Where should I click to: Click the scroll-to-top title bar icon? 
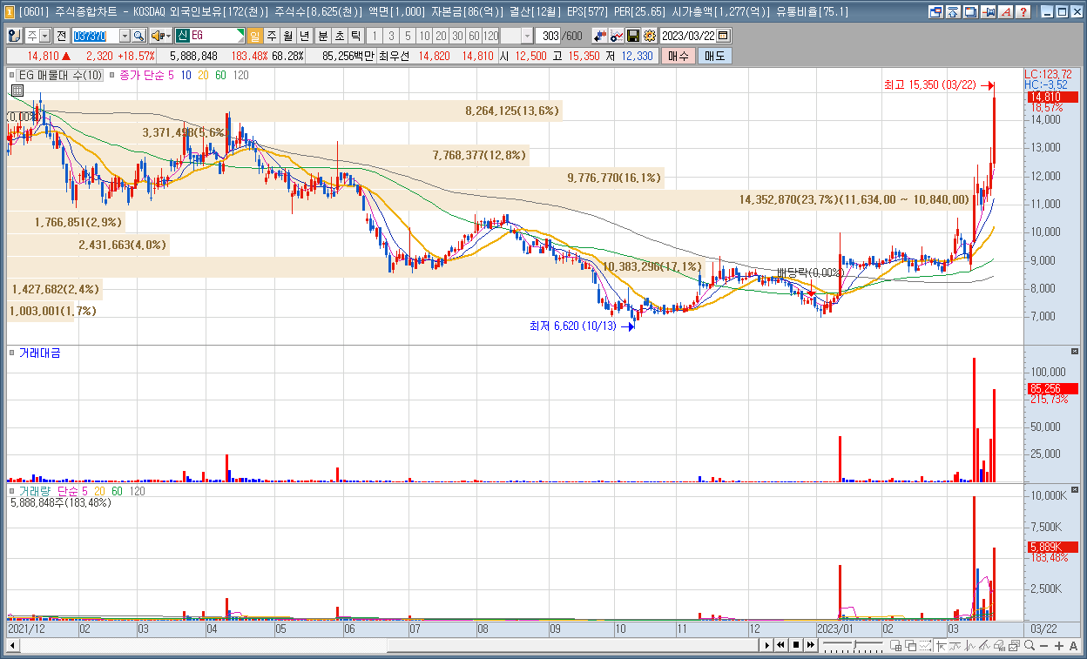coord(953,12)
